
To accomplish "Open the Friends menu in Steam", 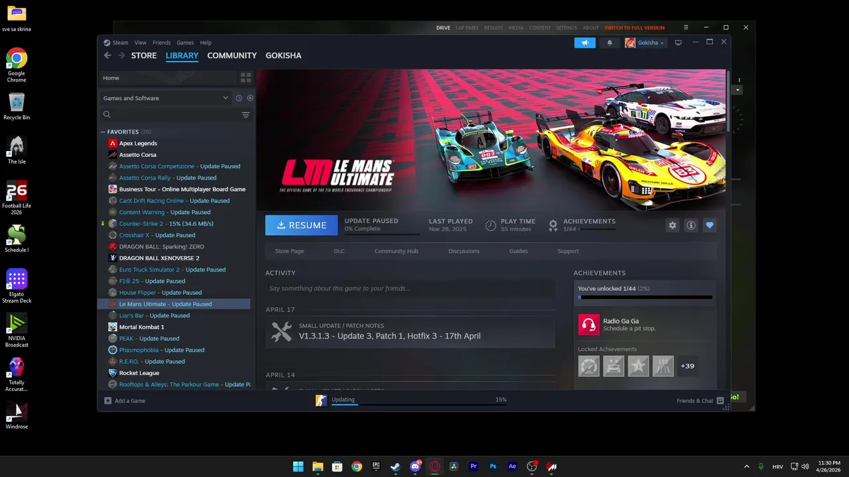I will tap(162, 42).
